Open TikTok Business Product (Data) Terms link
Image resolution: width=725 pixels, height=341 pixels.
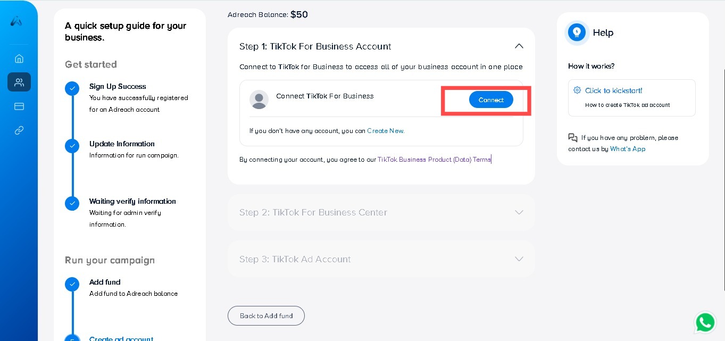pyautogui.click(x=434, y=160)
